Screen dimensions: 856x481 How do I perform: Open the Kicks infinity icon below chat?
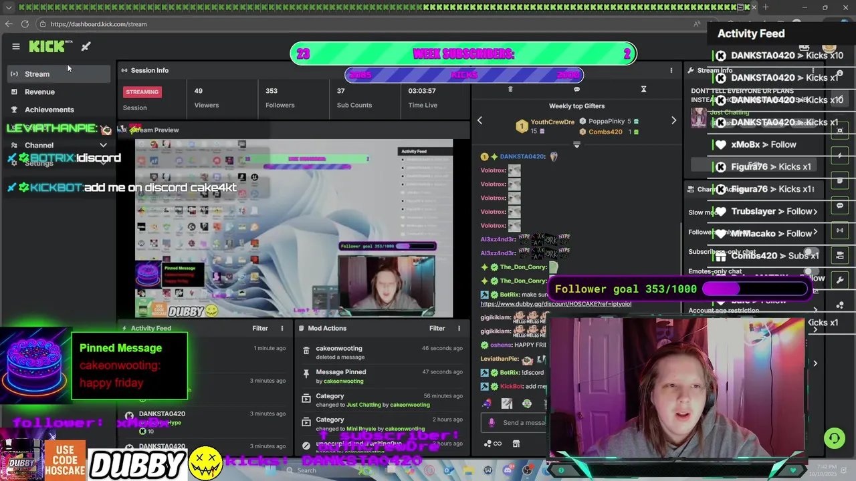[x=493, y=444]
